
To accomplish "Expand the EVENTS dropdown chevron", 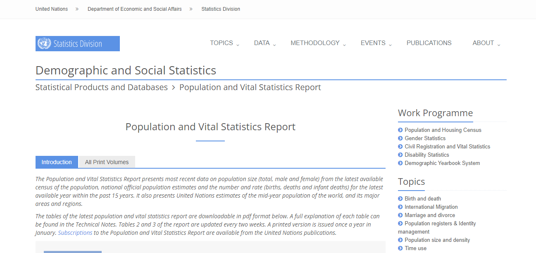I will [390, 45].
